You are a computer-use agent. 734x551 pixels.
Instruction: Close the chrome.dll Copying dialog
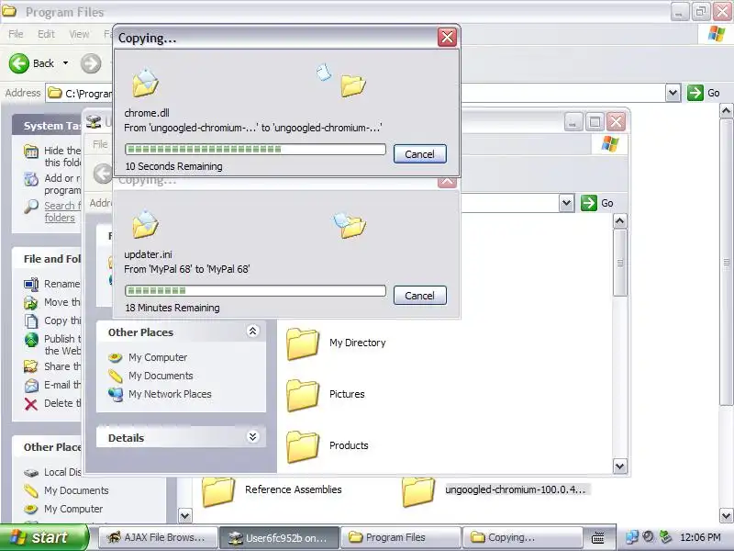pos(447,37)
